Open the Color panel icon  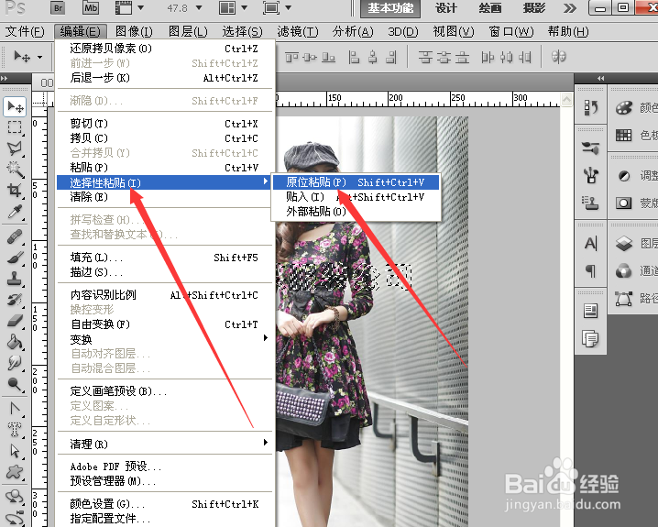[x=623, y=107]
